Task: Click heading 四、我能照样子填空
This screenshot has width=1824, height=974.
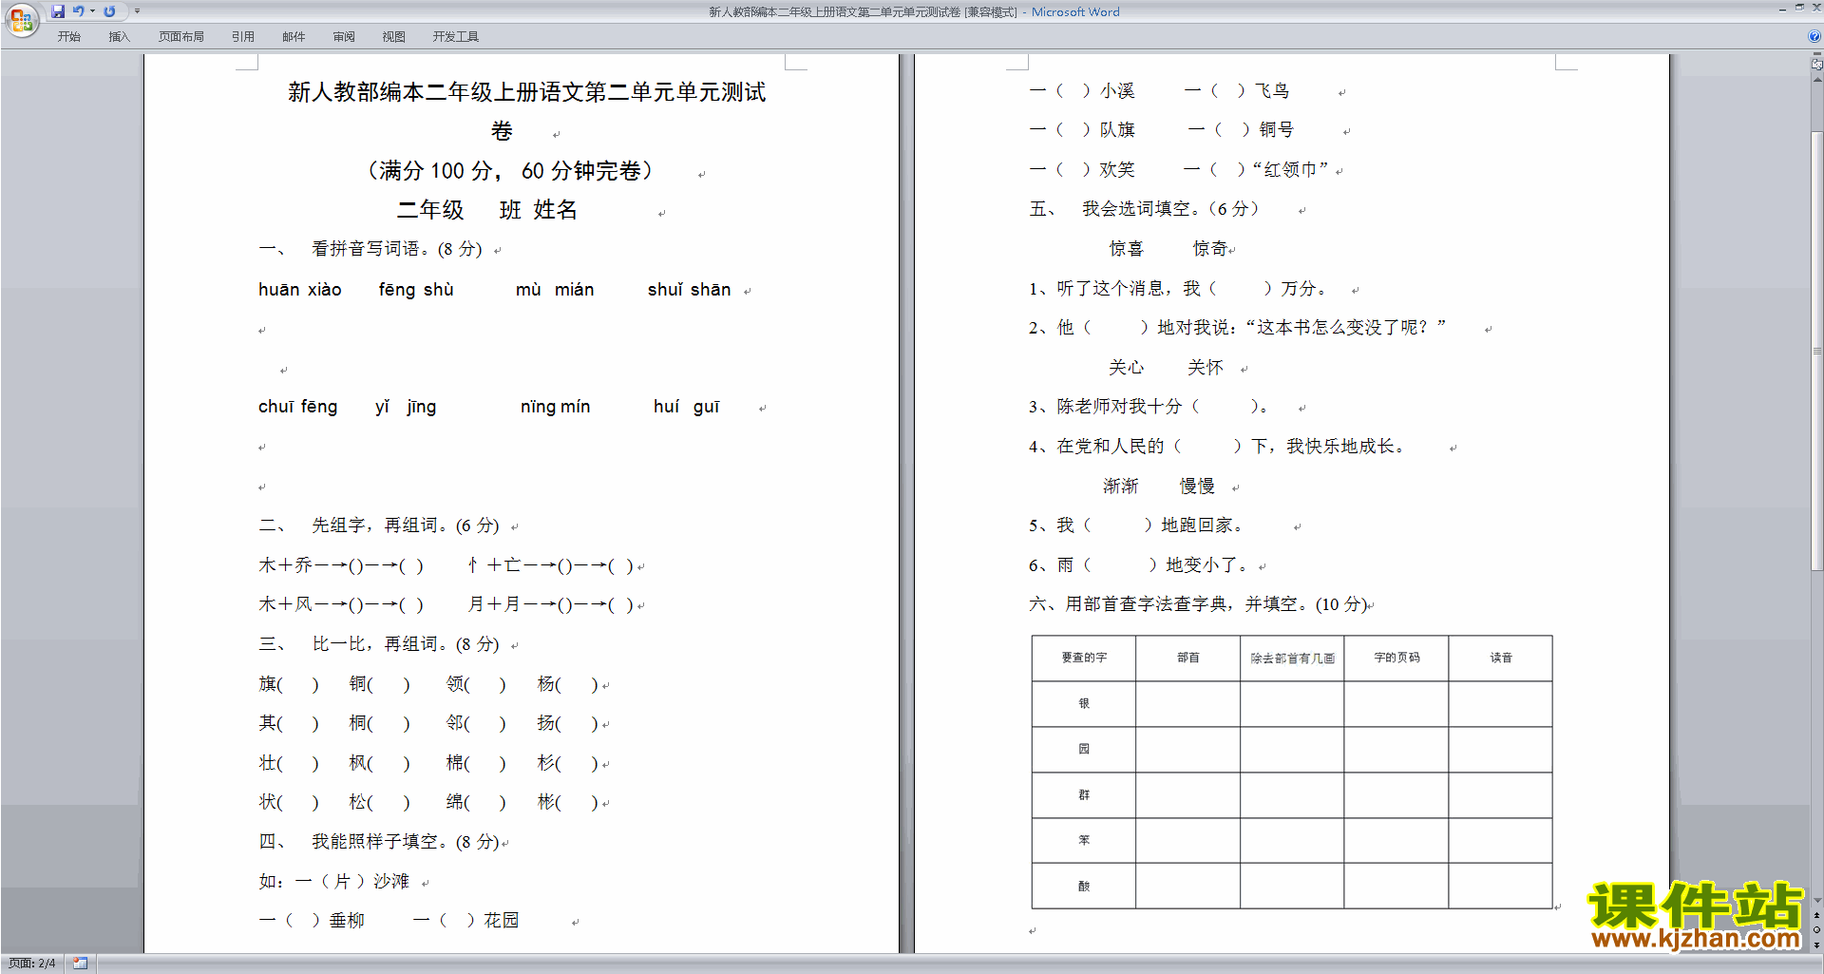Action: (x=379, y=842)
